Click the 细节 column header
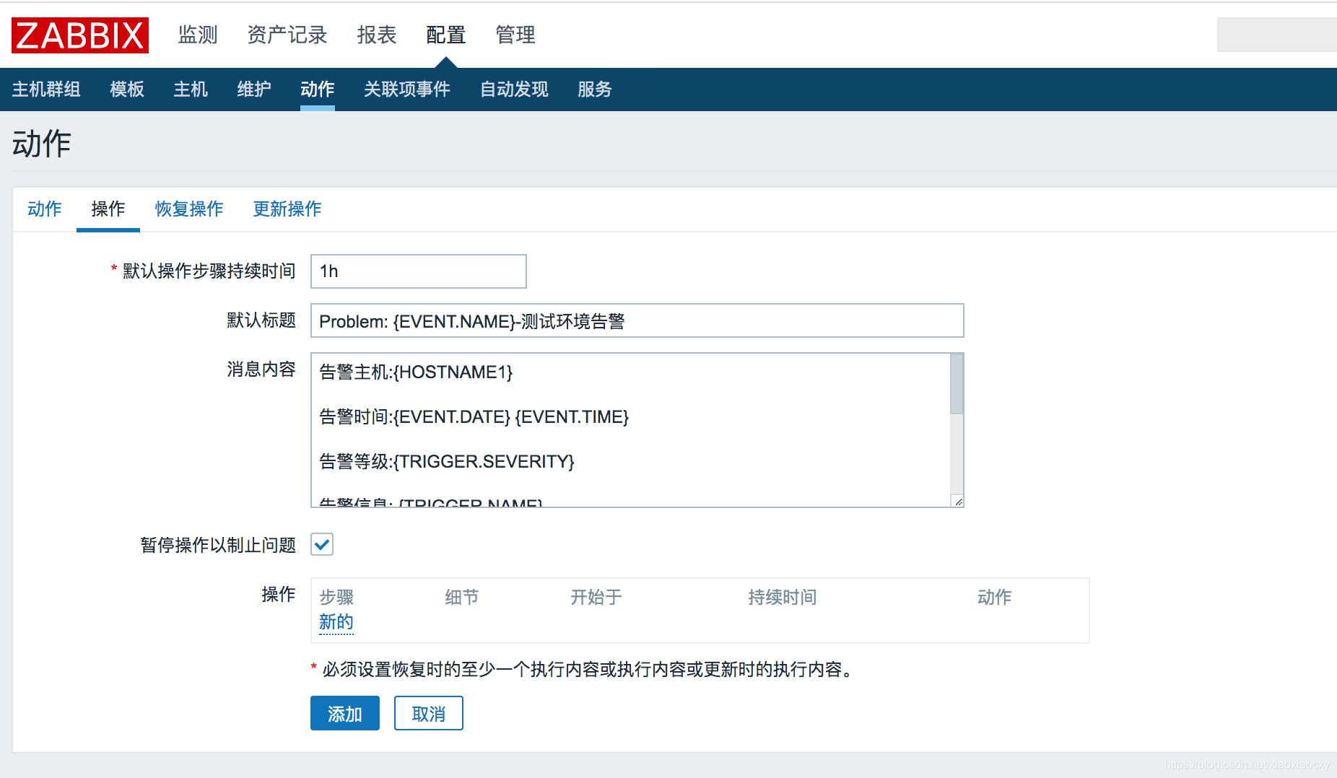Viewport: 1337px width, 778px height. 462,597
